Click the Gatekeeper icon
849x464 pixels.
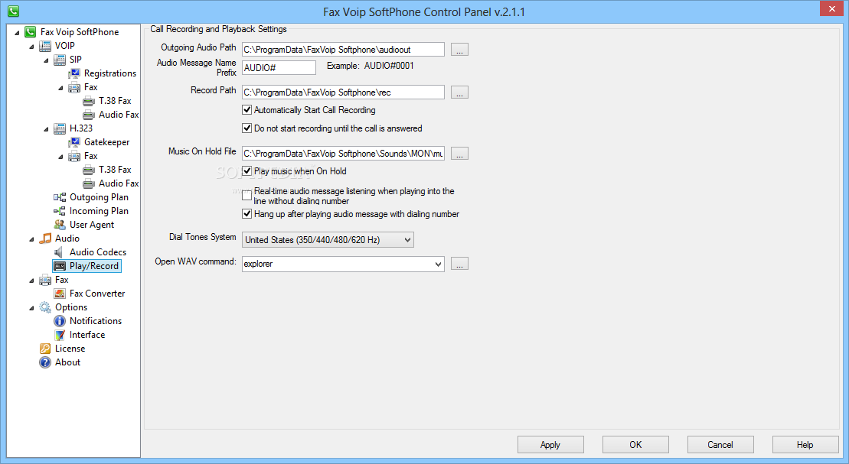74,142
